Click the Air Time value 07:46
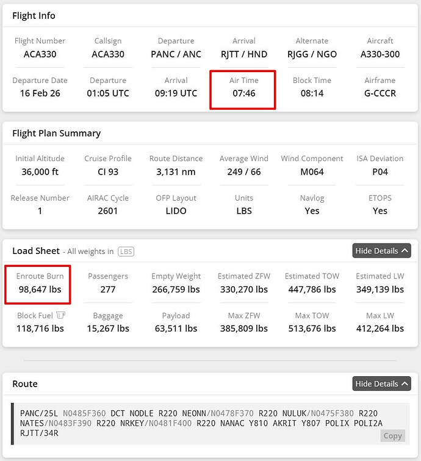 click(243, 93)
